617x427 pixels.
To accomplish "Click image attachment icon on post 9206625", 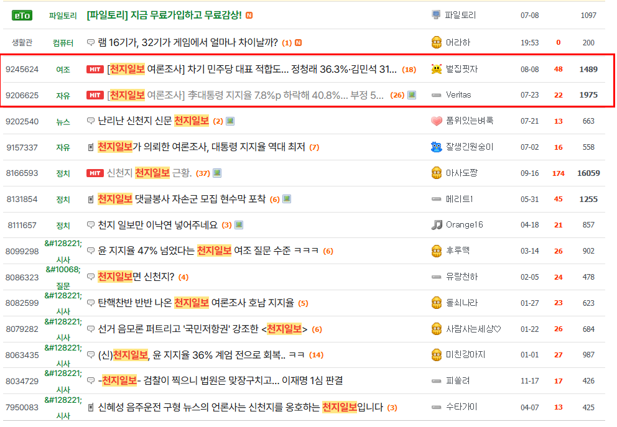I will pos(412,94).
